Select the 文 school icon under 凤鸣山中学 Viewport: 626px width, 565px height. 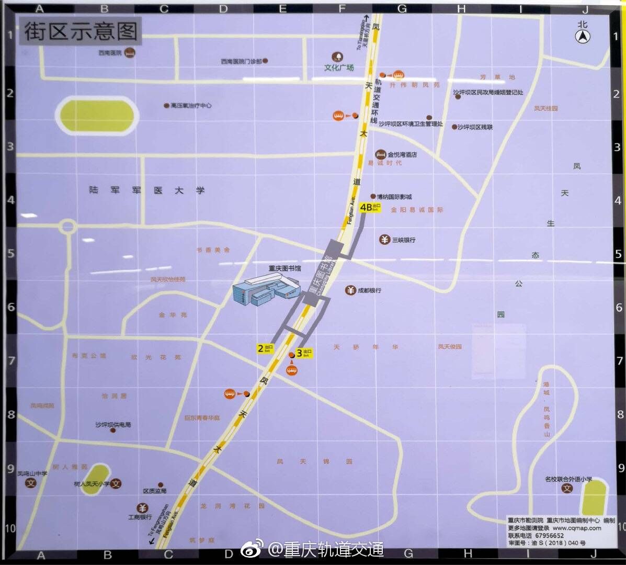[31, 483]
